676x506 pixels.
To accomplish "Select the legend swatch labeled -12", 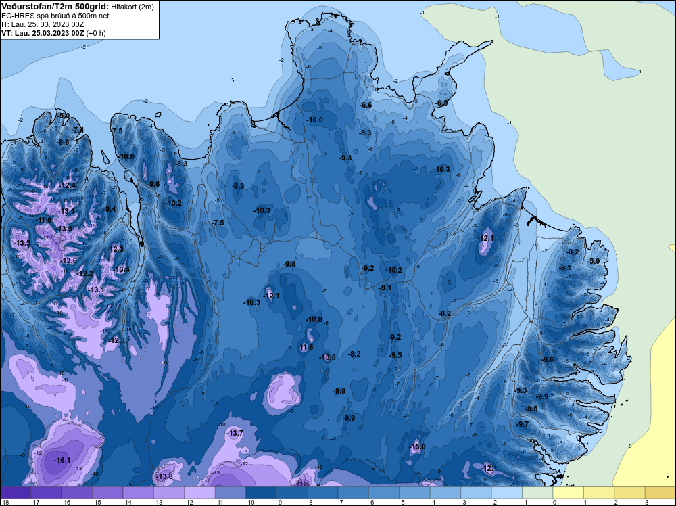I will tap(199, 492).
